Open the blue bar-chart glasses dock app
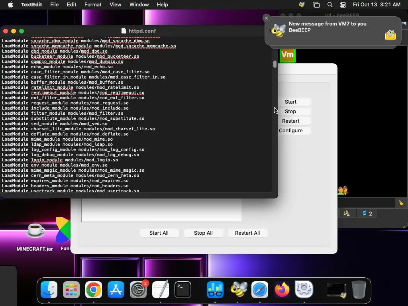 point(215,290)
